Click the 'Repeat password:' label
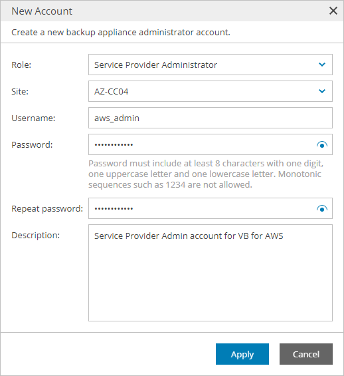Screen dimensions: 344x376 tap(47, 208)
